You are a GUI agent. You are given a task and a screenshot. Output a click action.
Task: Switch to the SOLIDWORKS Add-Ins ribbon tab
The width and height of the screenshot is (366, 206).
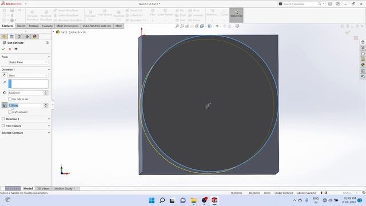click(97, 26)
